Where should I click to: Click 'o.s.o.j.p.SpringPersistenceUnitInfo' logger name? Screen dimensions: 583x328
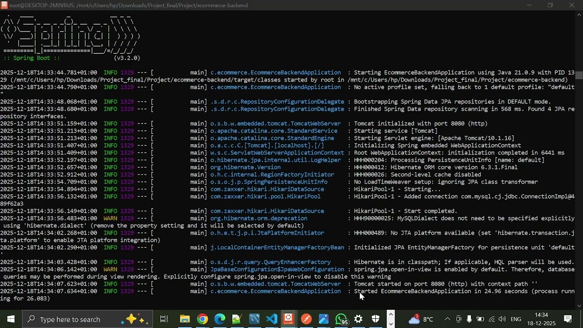point(269,182)
